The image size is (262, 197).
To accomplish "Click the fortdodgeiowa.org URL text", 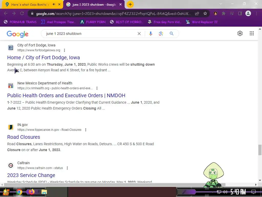I will 39,50.
